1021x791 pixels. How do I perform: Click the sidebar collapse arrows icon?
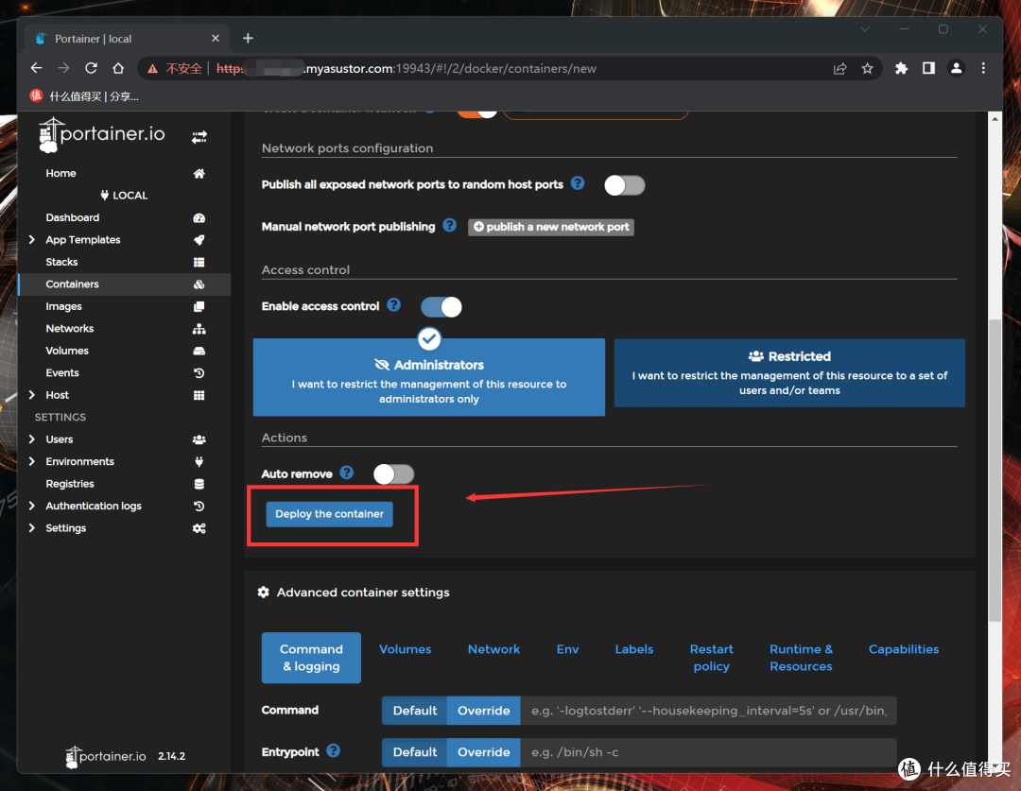(x=199, y=137)
